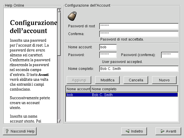
Task: Edit the Nome completo field
Action: tap(139, 69)
